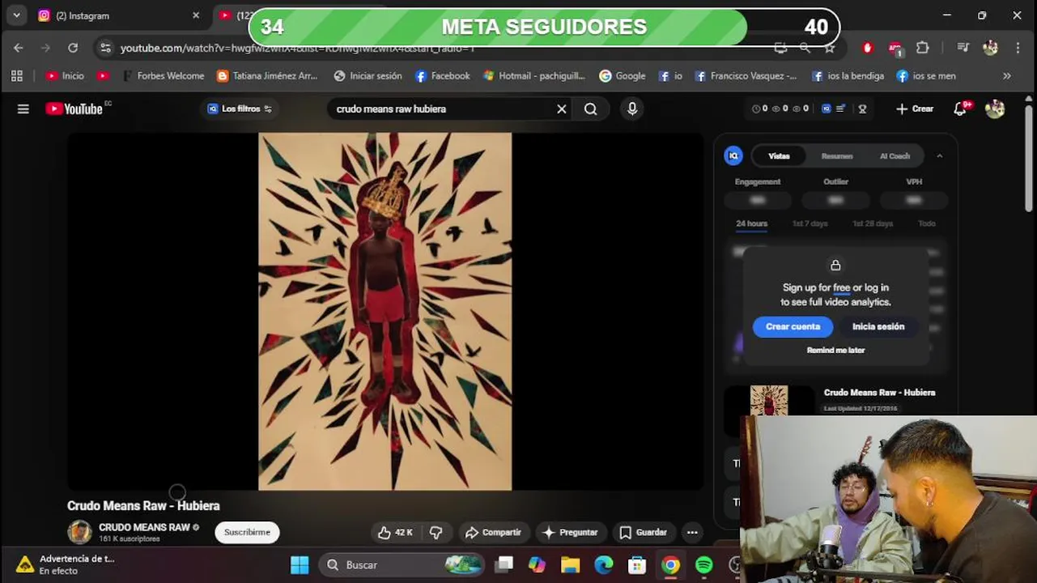Bookmark this page with star icon
This screenshot has width=1037, height=583.
tap(830, 48)
